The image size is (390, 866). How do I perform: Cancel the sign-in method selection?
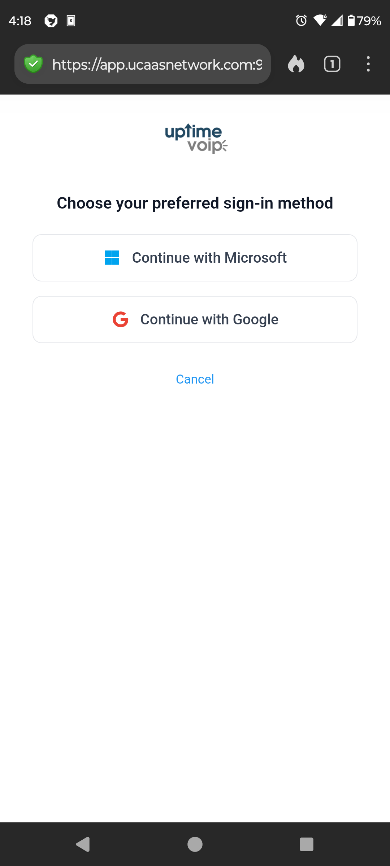195,379
